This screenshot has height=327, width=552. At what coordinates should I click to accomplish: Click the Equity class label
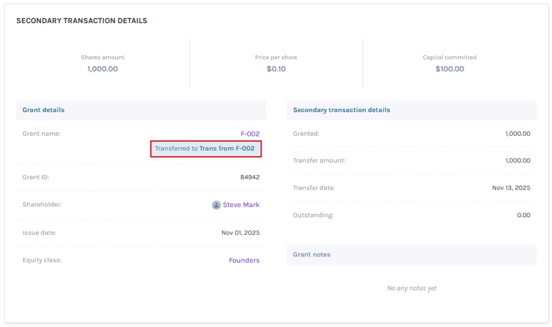pos(42,260)
